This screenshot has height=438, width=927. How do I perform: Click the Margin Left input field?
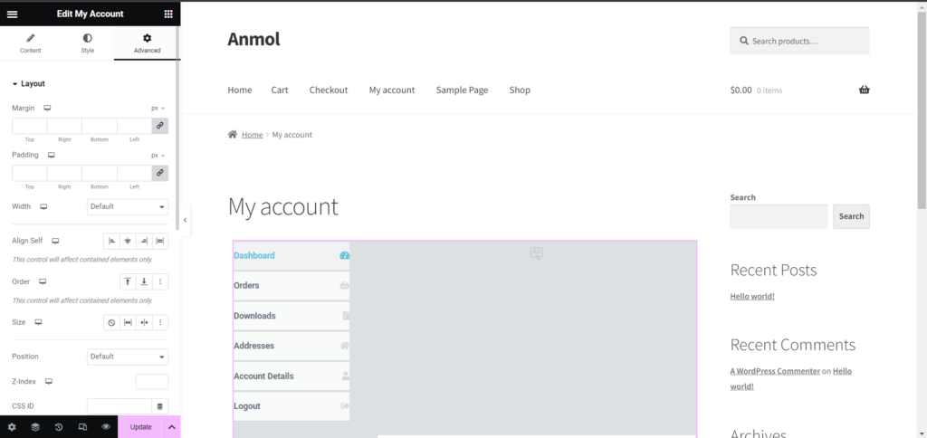point(134,125)
